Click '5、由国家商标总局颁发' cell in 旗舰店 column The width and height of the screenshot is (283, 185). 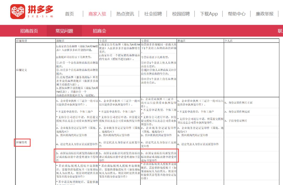[77, 157]
